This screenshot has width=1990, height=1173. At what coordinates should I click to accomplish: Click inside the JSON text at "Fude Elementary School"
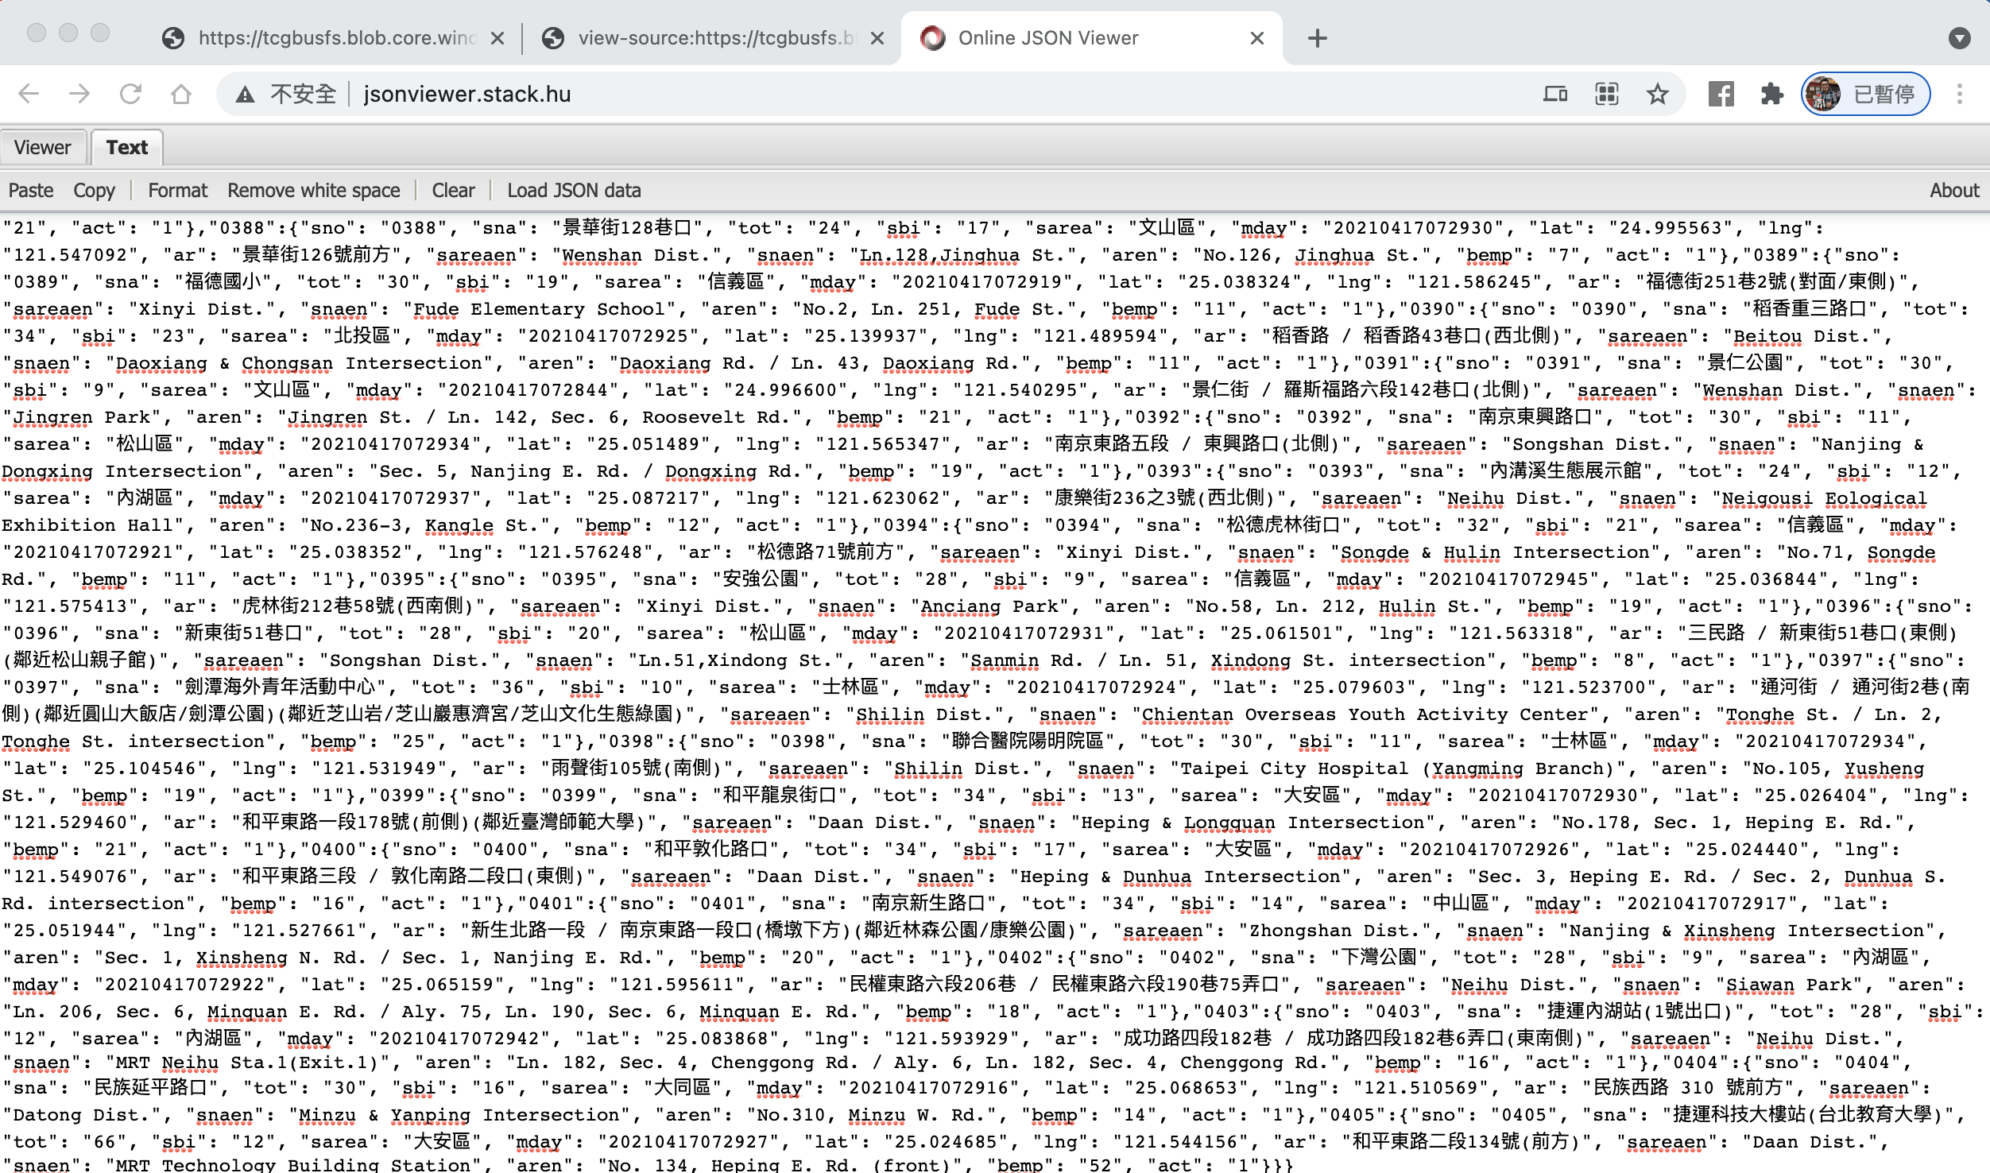point(538,309)
